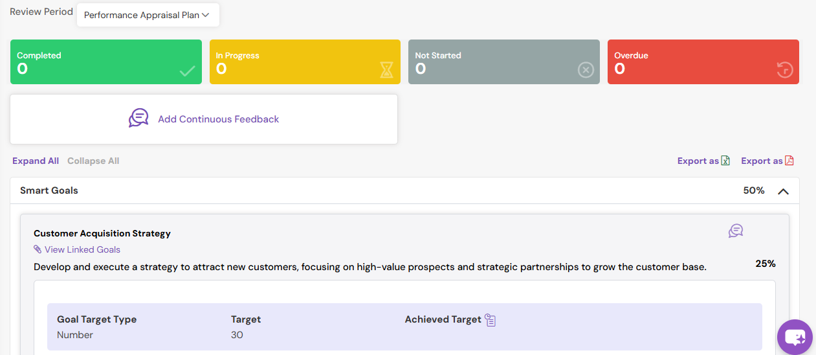The width and height of the screenshot is (816, 355).
Task: Click the Target value 30
Action: click(x=237, y=335)
